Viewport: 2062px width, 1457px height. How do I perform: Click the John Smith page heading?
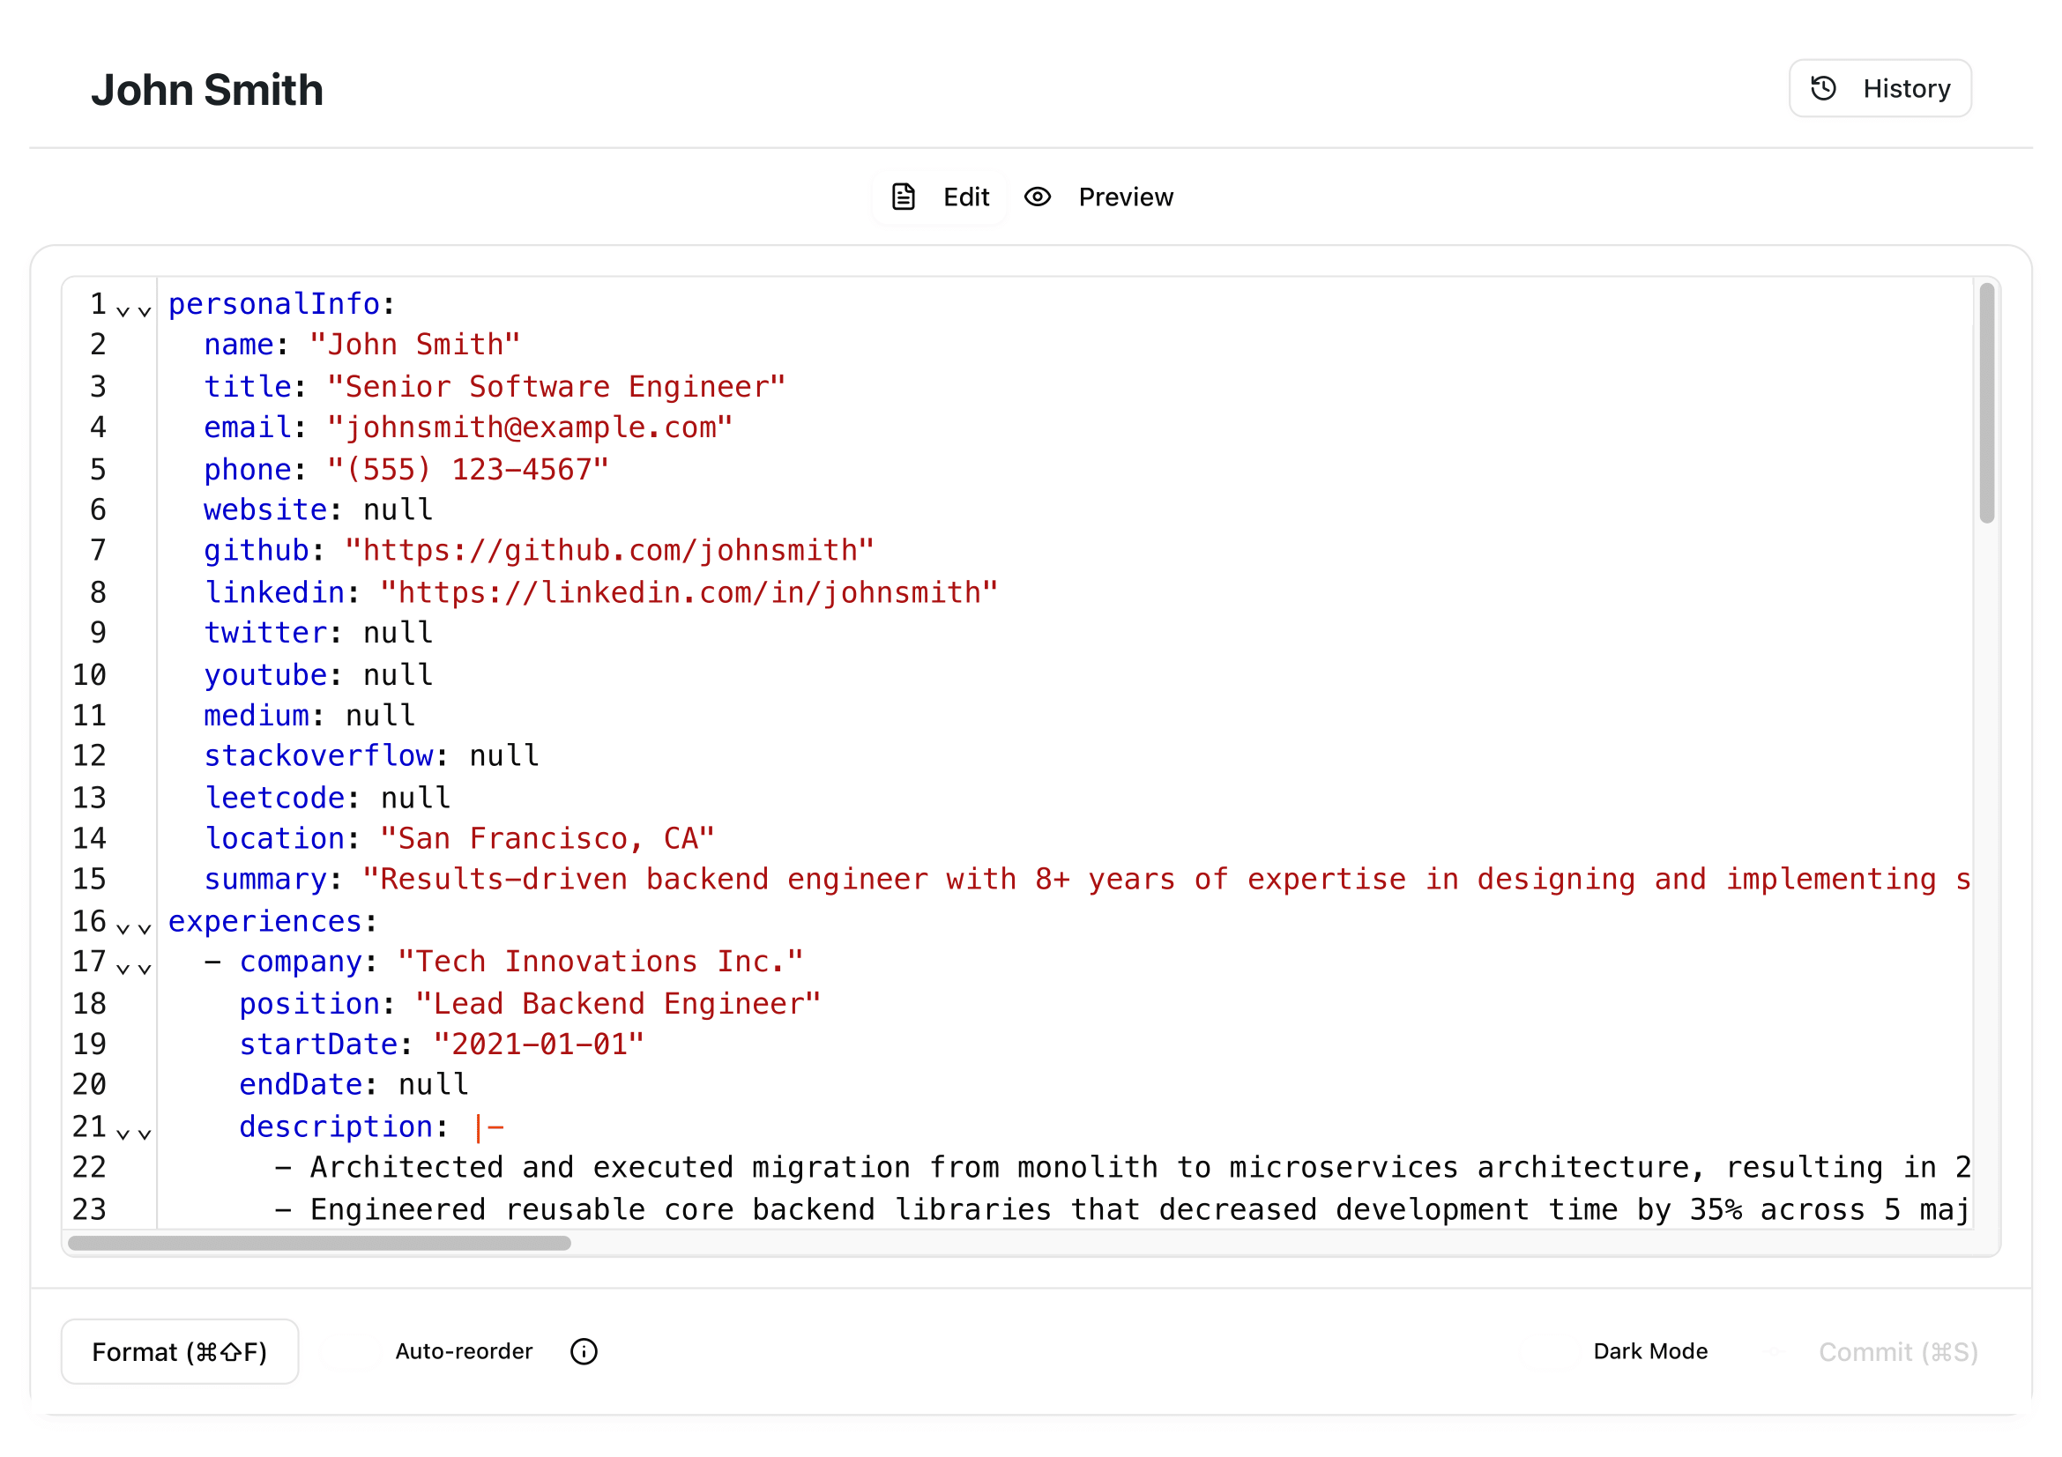(207, 90)
